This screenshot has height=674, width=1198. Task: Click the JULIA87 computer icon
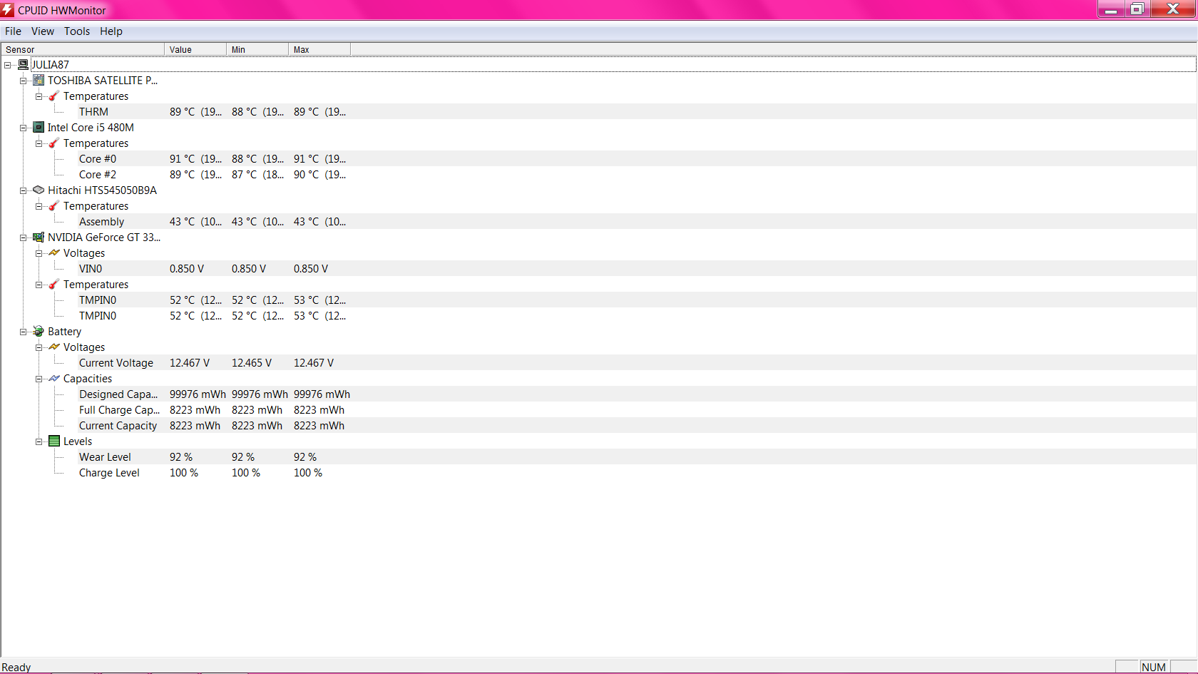[x=23, y=65]
